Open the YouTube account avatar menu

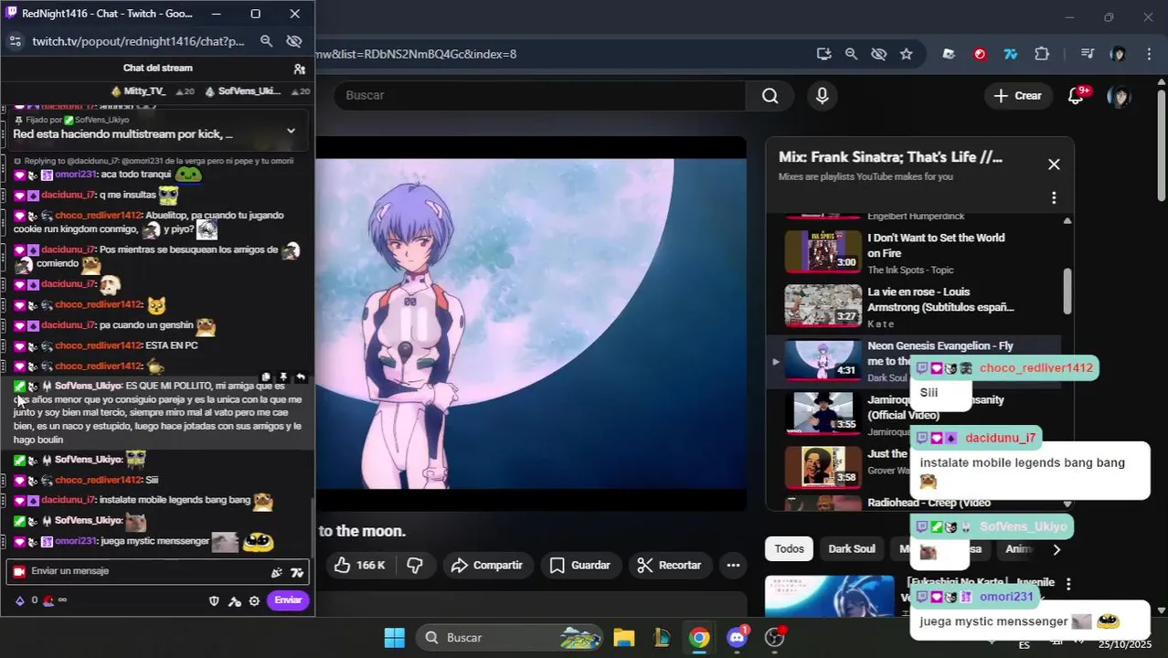[x=1119, y=96]
